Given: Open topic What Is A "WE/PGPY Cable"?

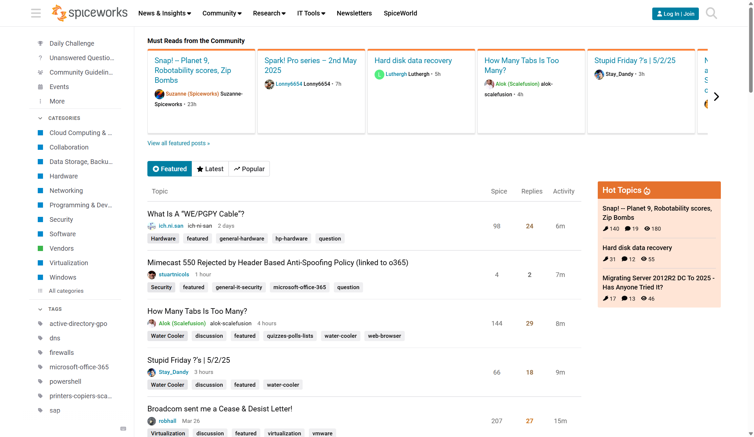Looking at the screenshot, I should 196,214.
